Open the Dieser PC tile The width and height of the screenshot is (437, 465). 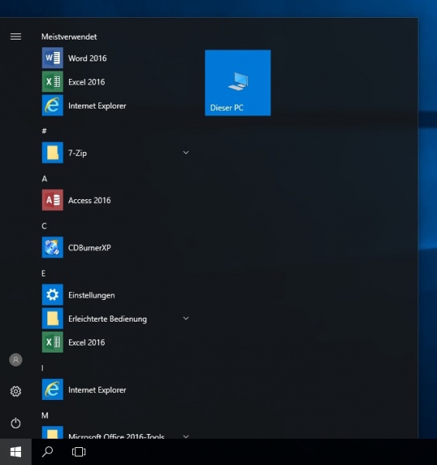(238, 83)
